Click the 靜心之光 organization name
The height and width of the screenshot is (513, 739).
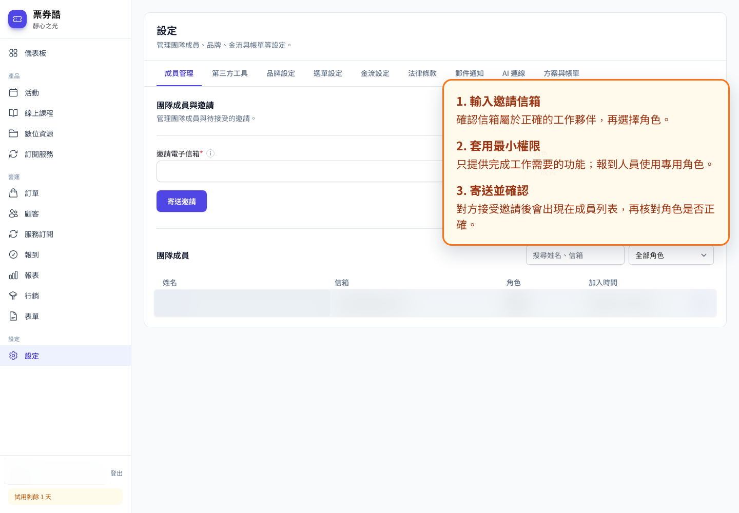pos(46,26)
